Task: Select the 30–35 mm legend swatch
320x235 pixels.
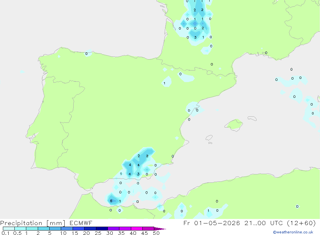Action: tap(114, 229)
